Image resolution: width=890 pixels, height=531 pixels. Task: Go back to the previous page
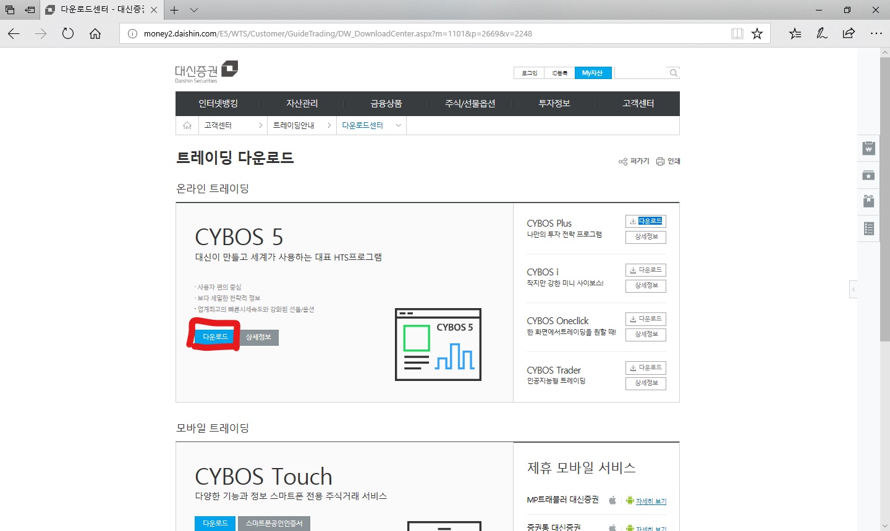point(14,33)
